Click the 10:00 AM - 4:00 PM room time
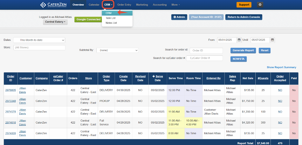Screen dimensions: 302x145 pyautogui.click(x=194, y=122)
